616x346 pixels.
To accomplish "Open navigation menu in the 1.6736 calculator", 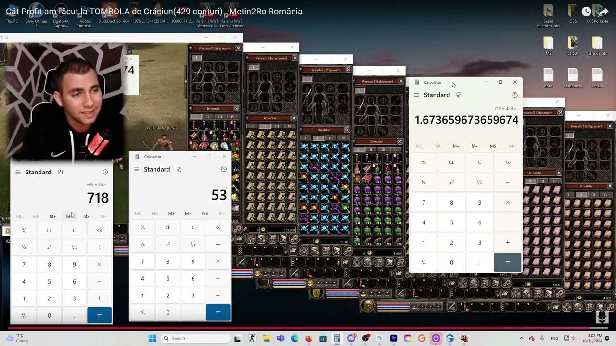I will (416, 95).
